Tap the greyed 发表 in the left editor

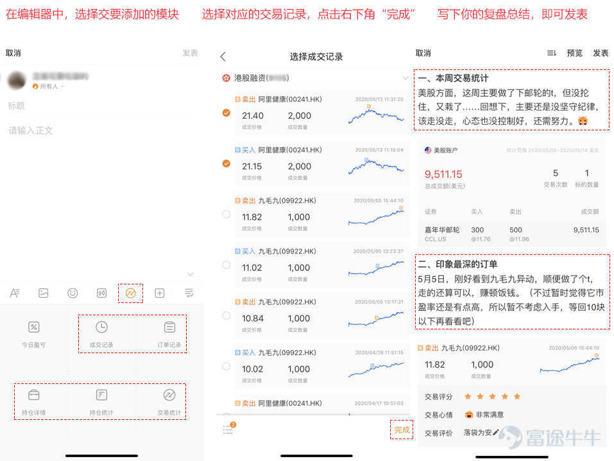tap(191, 53)
